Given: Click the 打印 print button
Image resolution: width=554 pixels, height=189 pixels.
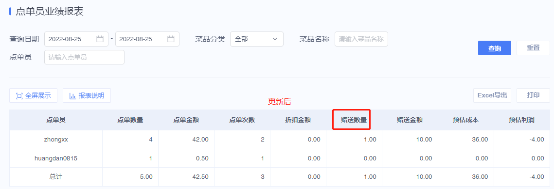Looking at the screenshot, I should (533, 95).
